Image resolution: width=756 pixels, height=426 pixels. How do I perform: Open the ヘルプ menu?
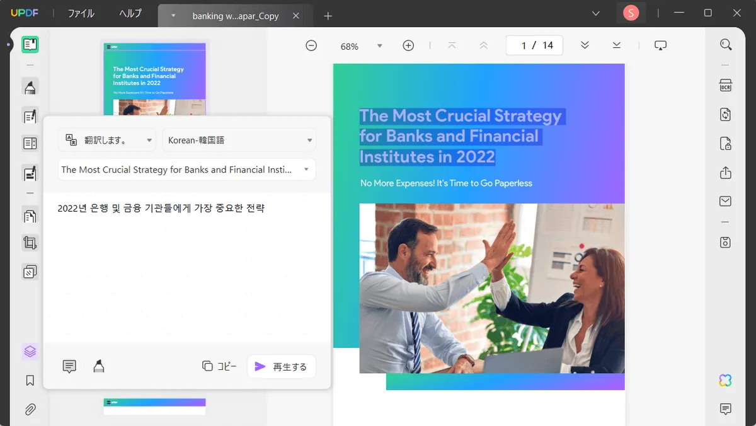(x=130, y=13)
